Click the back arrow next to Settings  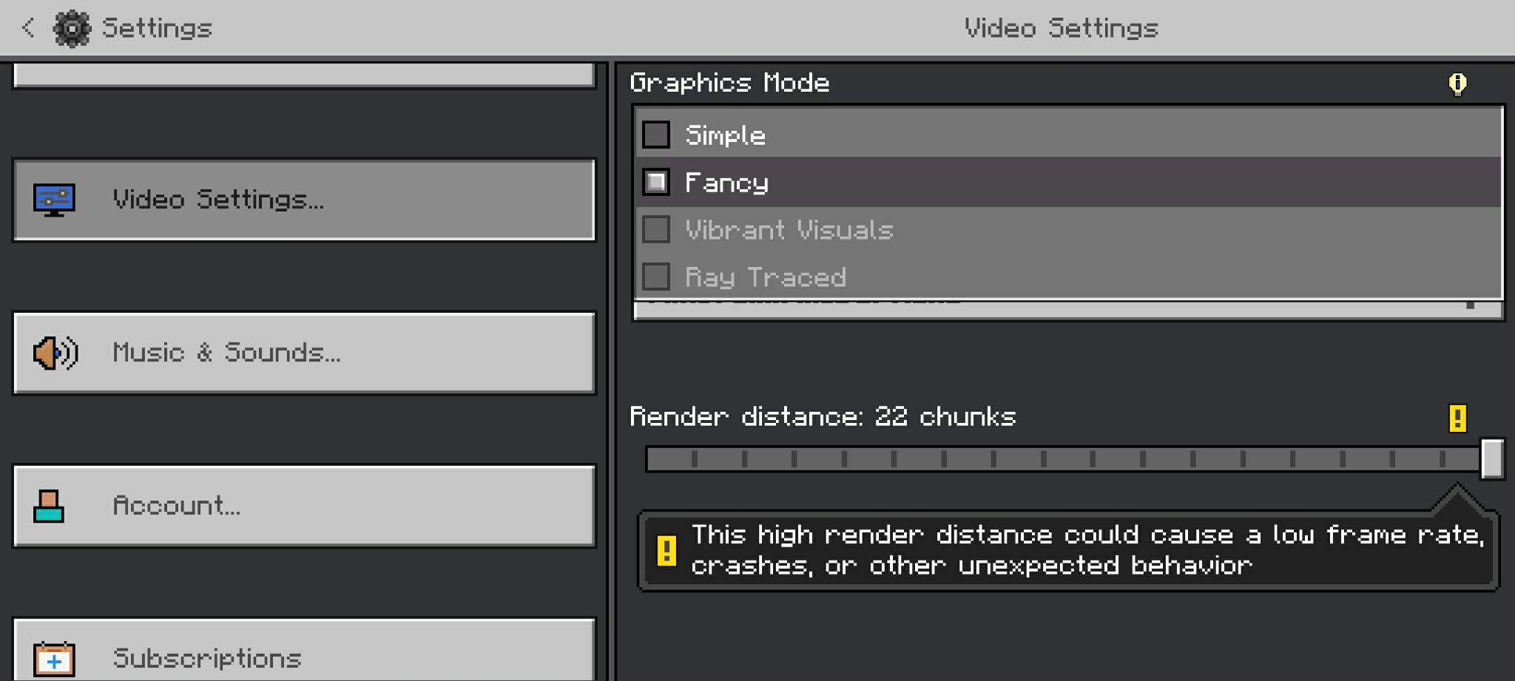[28, 28]
